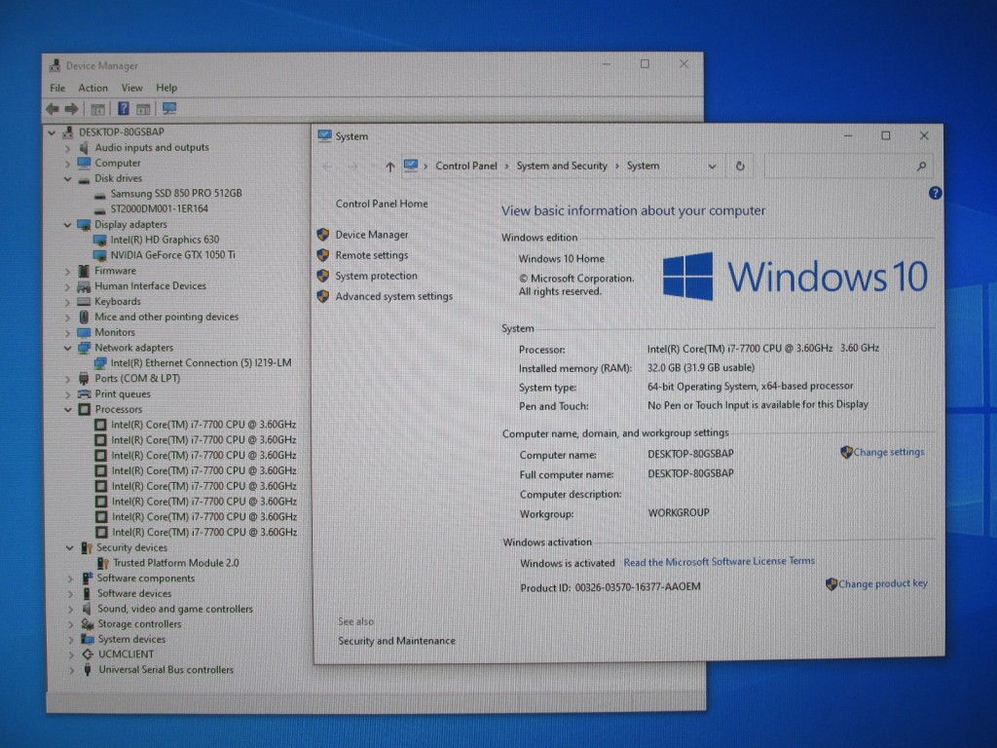Select the Computer category icon in Device Manager
The height and width of the screenshot is (748, 997).
tap(84, 163)
